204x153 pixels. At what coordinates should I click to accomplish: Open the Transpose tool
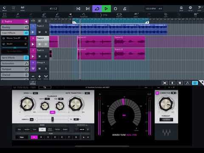point(84,15)
